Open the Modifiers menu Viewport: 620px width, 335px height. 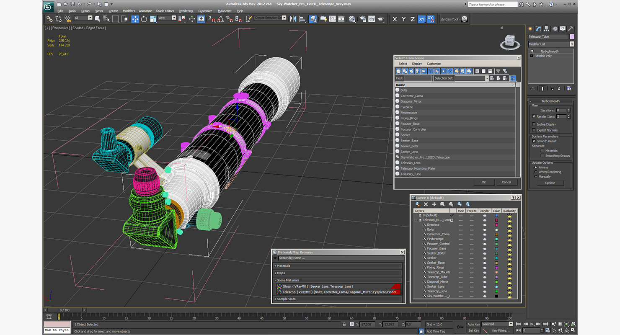coord(129,11)
